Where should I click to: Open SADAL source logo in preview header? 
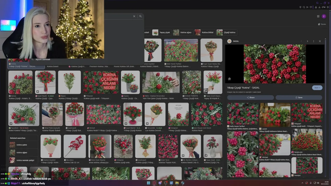(229, 41)
